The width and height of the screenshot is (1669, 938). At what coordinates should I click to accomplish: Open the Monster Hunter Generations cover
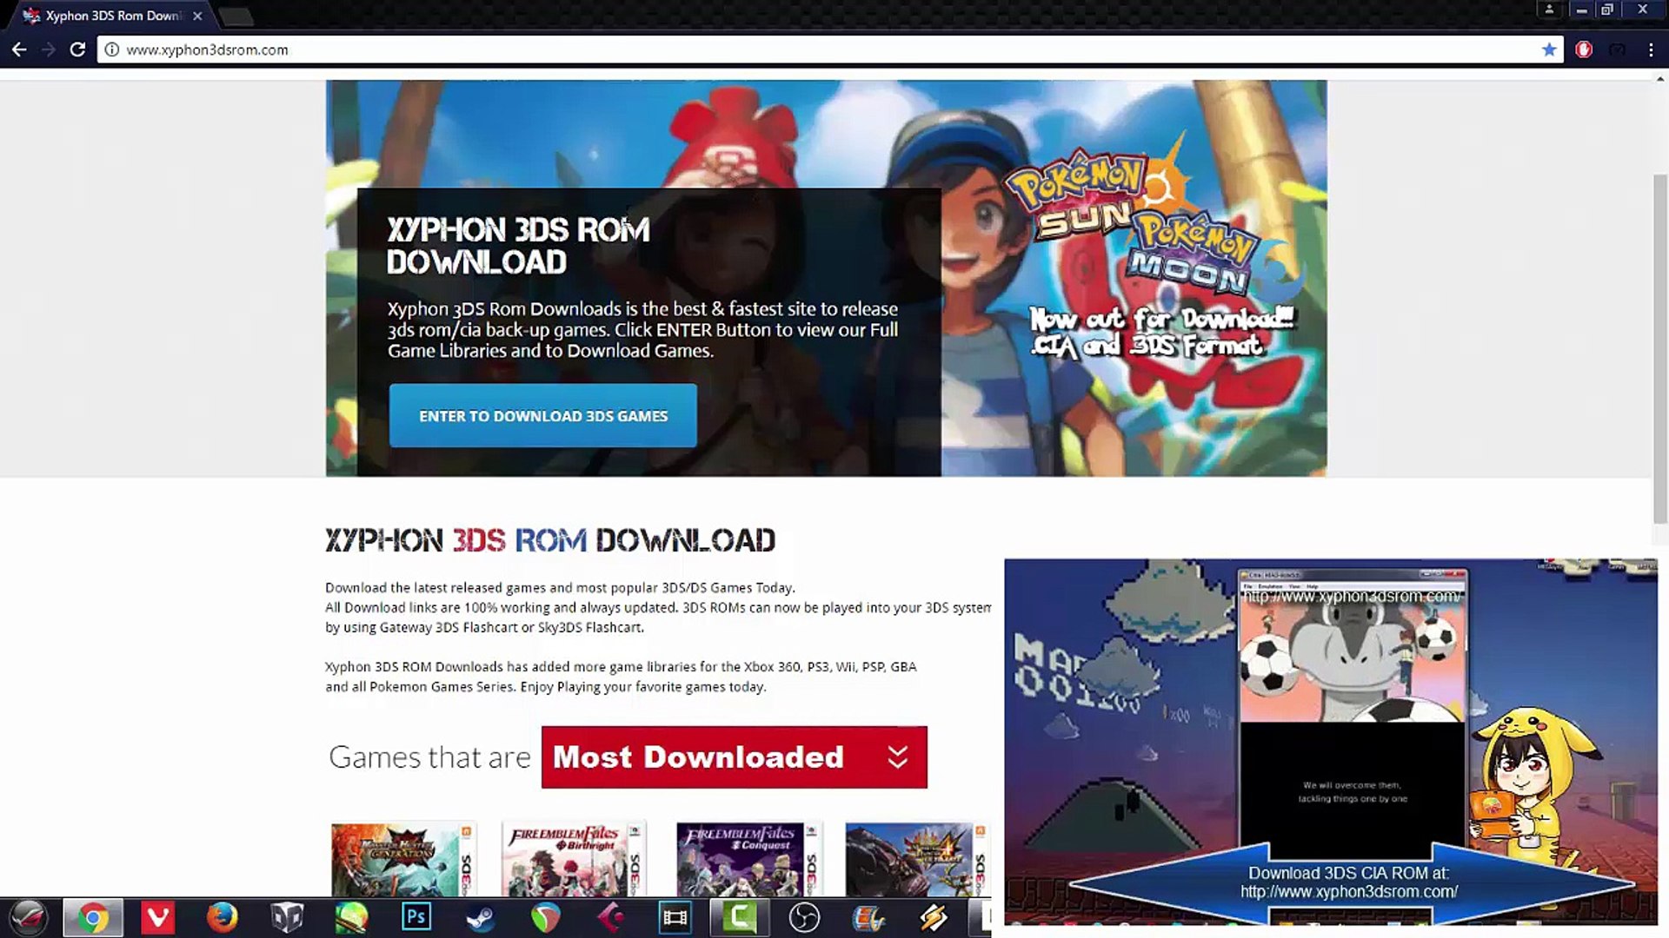click(x=404, y=859)
